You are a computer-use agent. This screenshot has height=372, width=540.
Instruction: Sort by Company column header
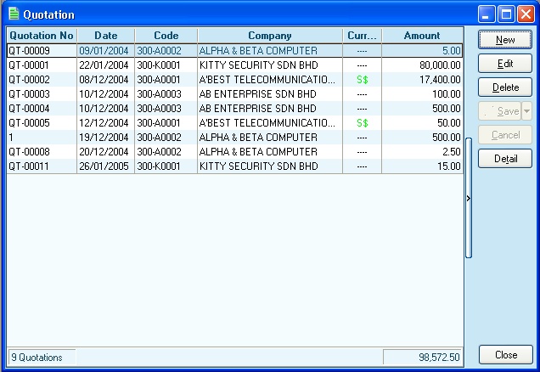[x=270, y=36]
